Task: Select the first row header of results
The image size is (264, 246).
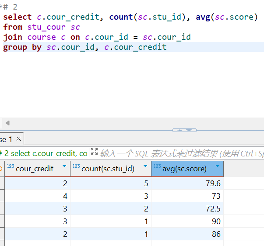Action: [2, 184]
